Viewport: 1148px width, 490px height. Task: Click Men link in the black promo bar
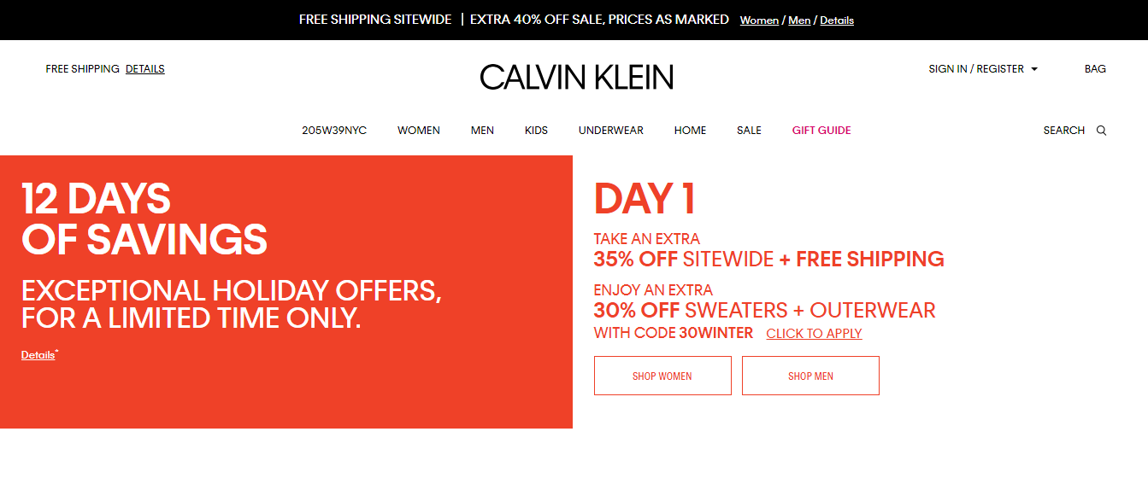click(799, 20)
